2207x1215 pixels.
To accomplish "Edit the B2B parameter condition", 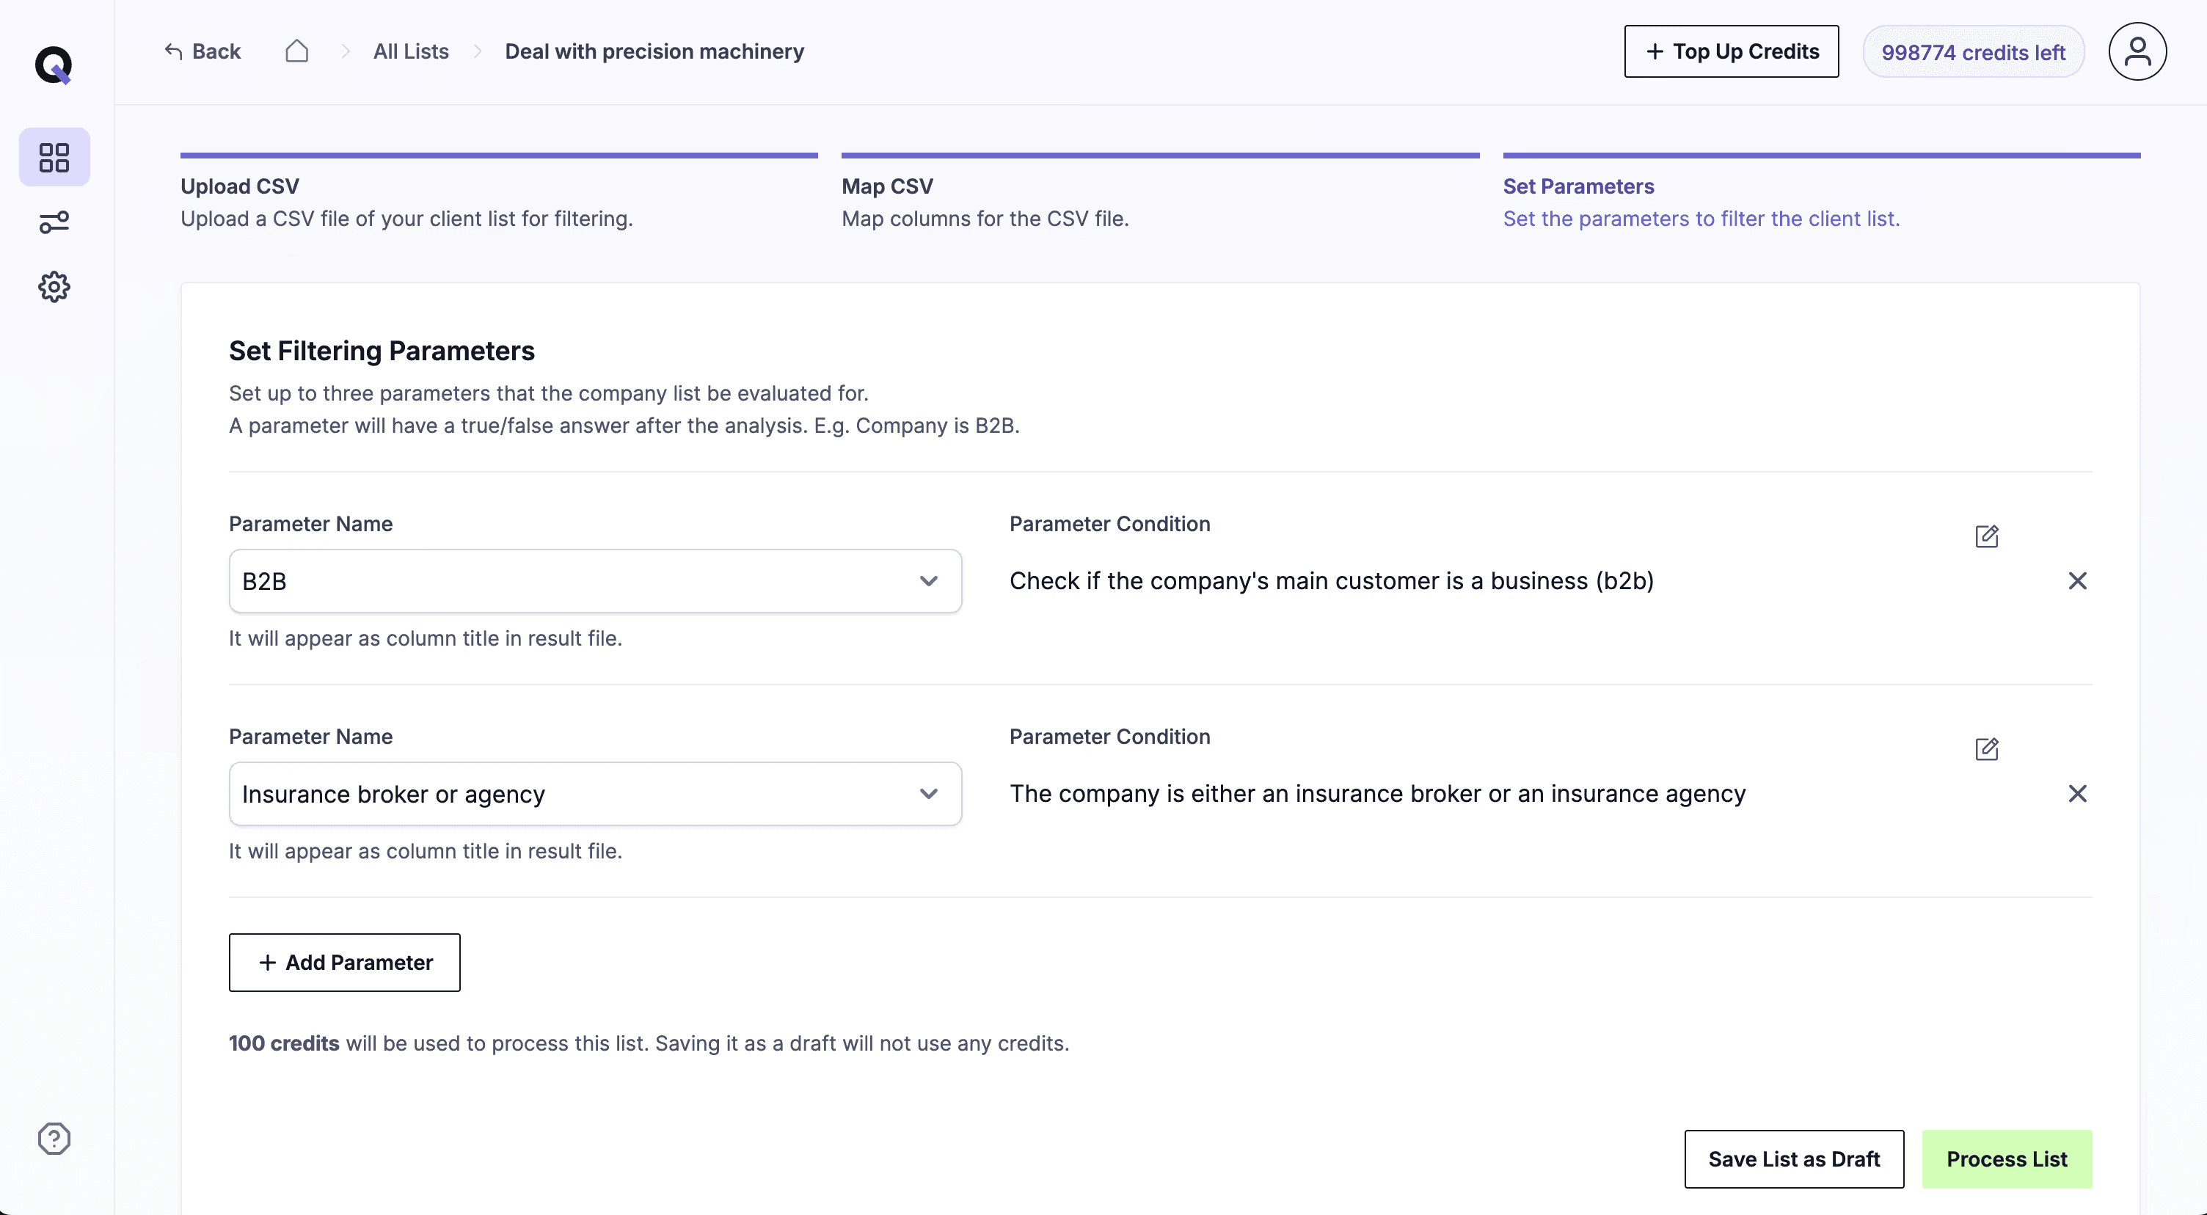I will tap(1986, 536).
